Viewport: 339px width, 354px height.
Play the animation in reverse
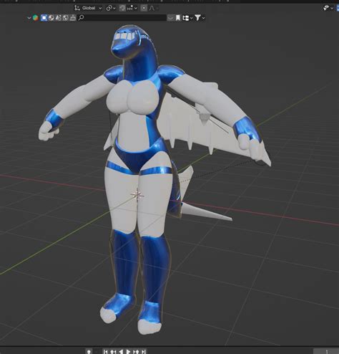tap(121, 352)
